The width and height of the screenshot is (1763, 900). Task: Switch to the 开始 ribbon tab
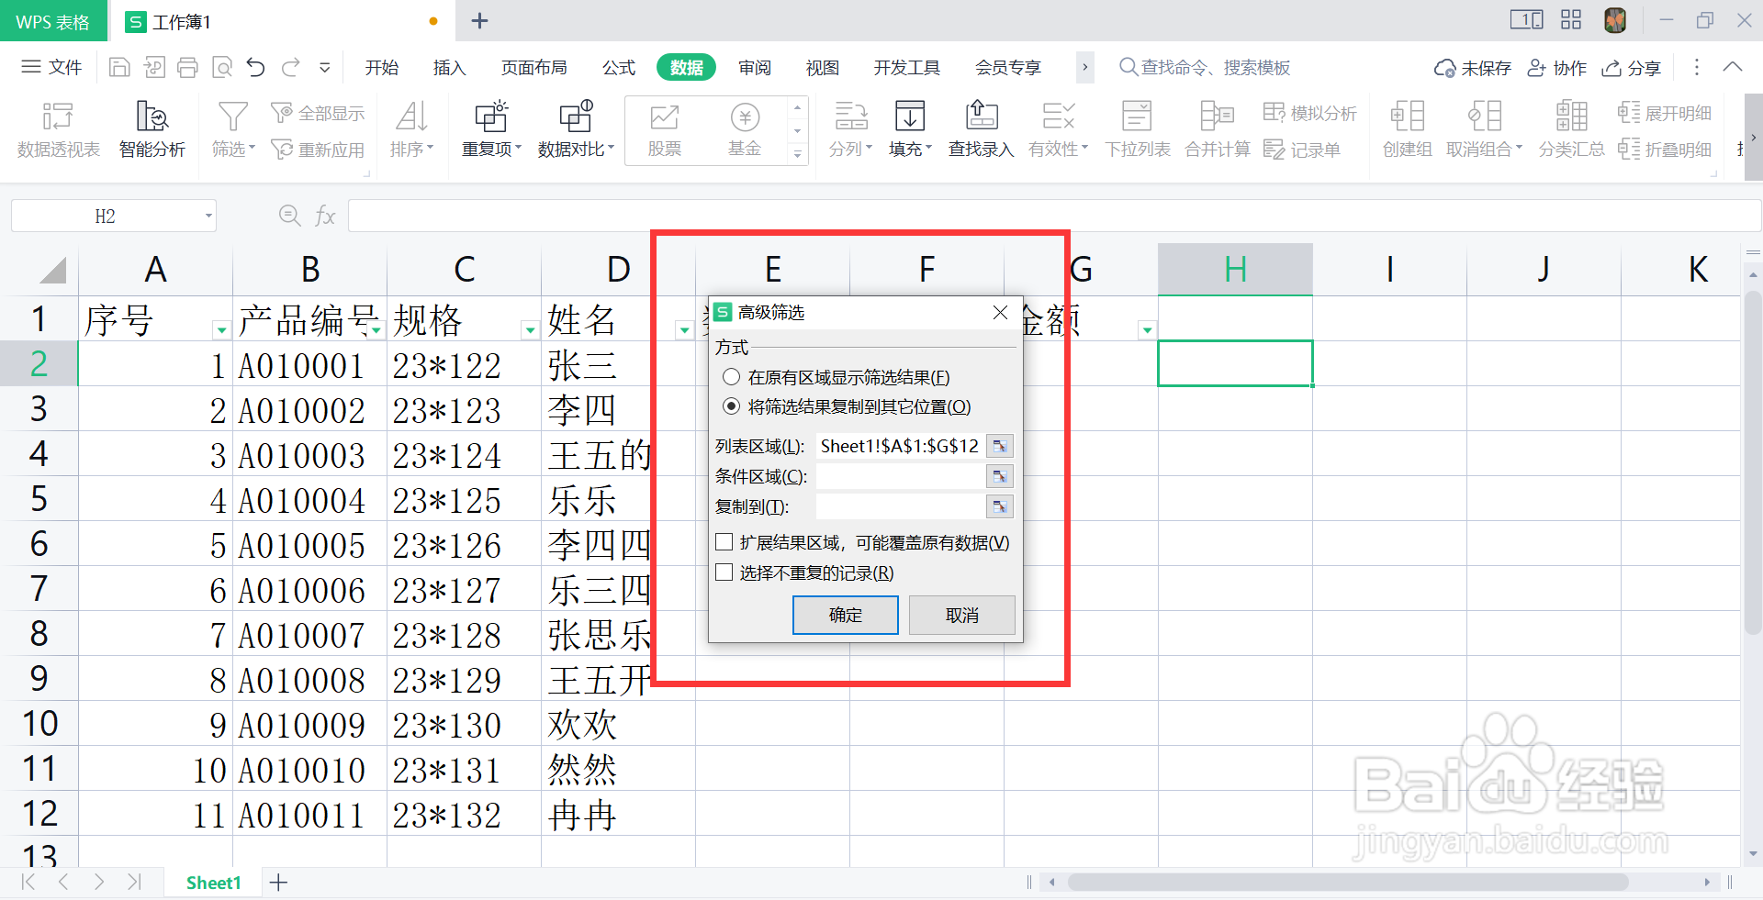point(382,67)
